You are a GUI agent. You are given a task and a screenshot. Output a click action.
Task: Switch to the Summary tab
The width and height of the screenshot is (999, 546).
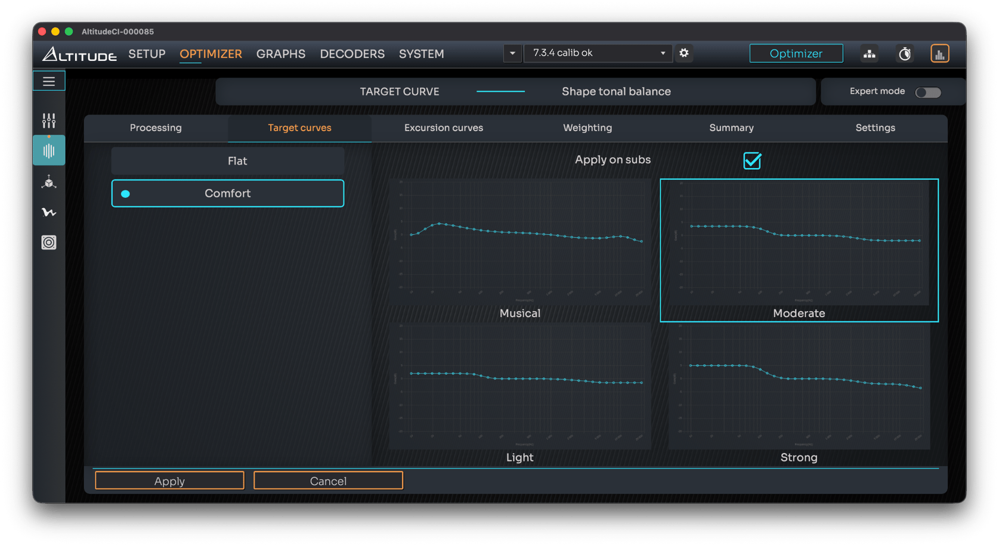(x=731, y=128)
